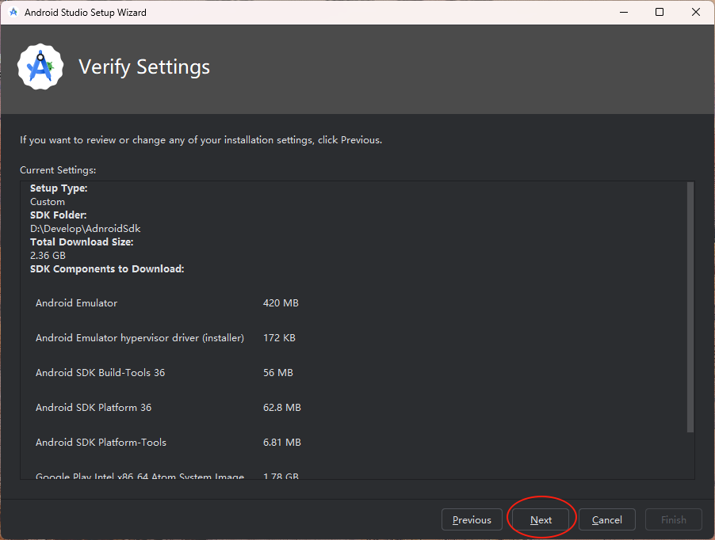
Task: Click the Verify Settings page title
Action: click(144, 67)
